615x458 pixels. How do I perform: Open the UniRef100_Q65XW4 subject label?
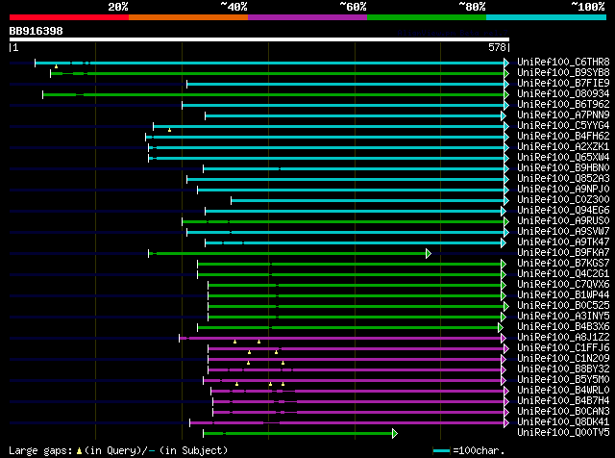click(x=563, y=158)
